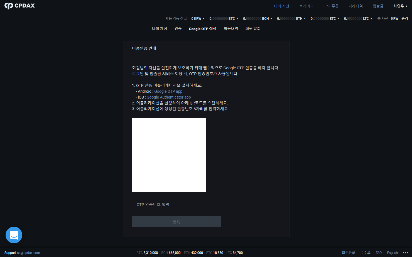The image size is (412, 257).
Task: Switch to 나의 계정 tab
Action: point(160,29)
